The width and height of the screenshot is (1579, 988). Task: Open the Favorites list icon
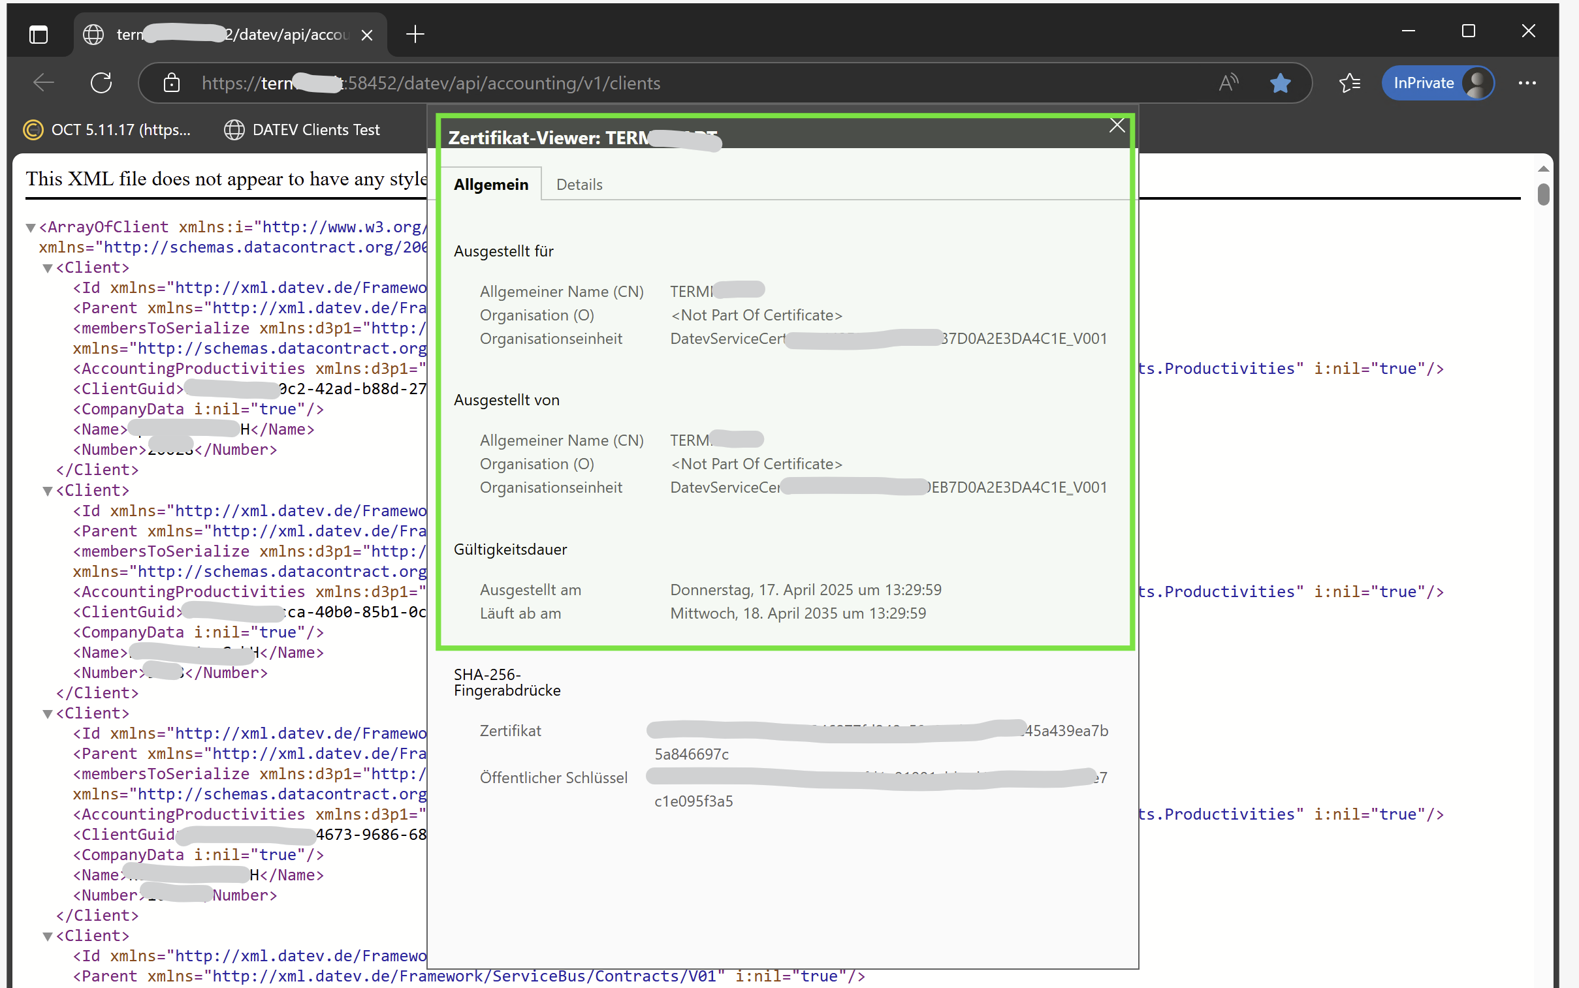click(1349, 83)
